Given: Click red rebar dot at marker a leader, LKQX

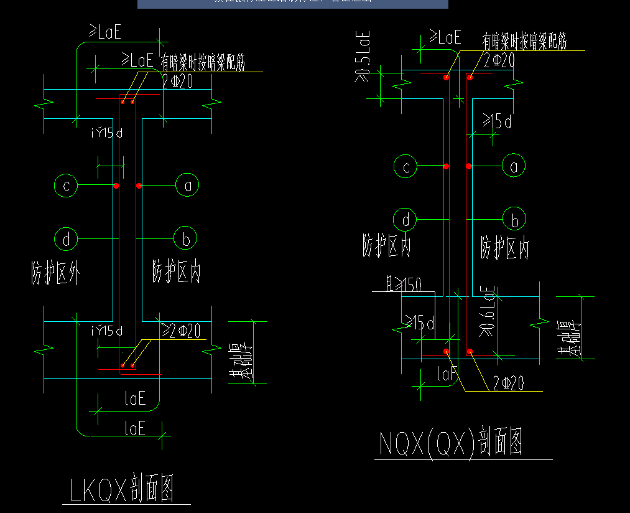Looking at the screenshot, I should (x=139, y=186).
